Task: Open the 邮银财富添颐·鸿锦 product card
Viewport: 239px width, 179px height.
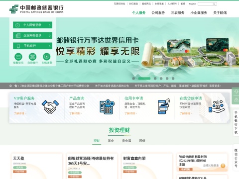Action: (92, 166)
